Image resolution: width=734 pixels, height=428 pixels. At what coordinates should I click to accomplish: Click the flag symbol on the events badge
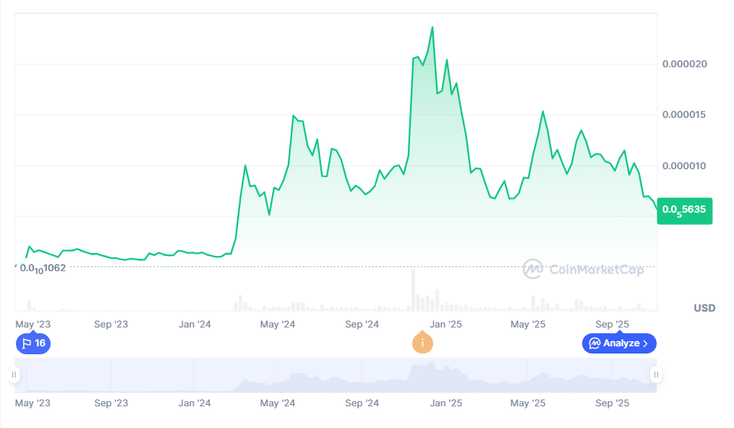[26, 343]
